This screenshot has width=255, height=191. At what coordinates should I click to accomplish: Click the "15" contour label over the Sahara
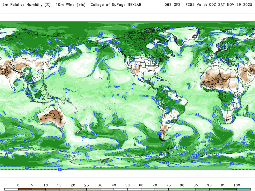217,82
